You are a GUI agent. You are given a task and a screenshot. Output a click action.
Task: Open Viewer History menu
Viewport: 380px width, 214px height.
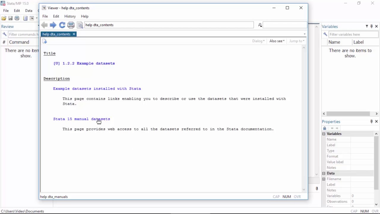click(x=70, y=16)
